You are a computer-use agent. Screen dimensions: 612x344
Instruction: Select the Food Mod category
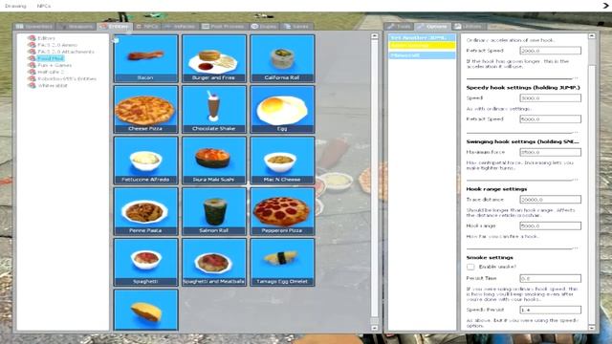51,58
